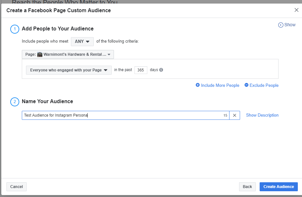Viewport: 302px width, 197px height.
Task: Click the Exclude People link
Action: point(264,85)
